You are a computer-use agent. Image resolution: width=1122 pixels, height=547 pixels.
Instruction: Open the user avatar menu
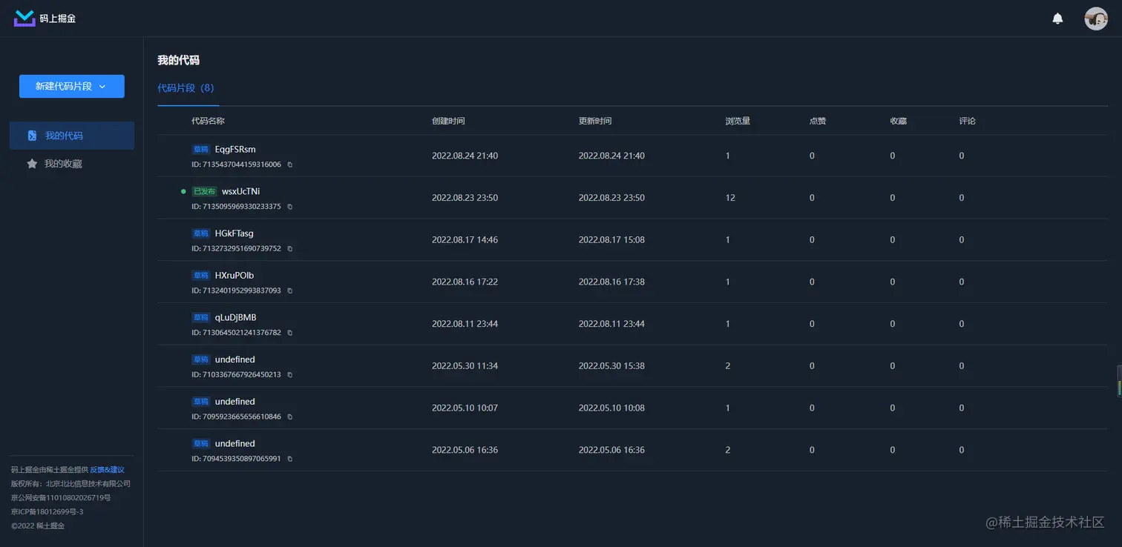[1095, 19]
